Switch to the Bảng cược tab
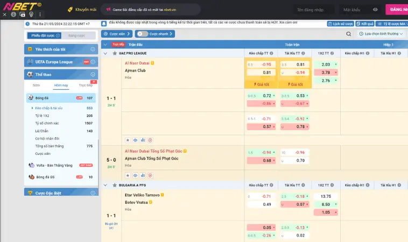The width and height of the screenshot is (408, 242). [76, 35]
